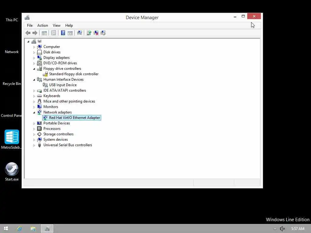Collapse Human Interface Devices category
Screen dimensions: 311x233
(34, 80)
